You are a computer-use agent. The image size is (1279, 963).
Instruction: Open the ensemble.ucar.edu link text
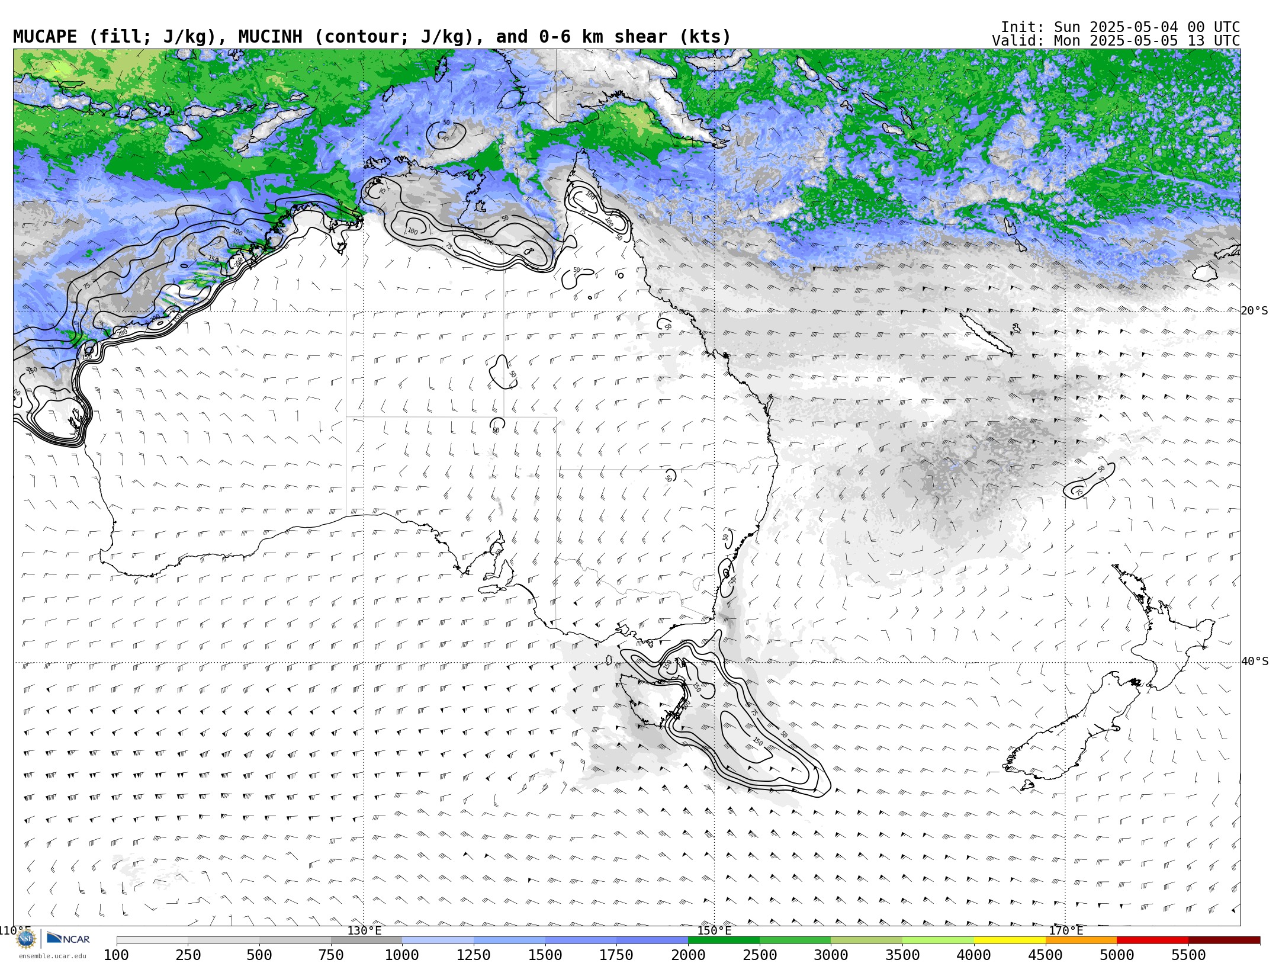point(53,956)
